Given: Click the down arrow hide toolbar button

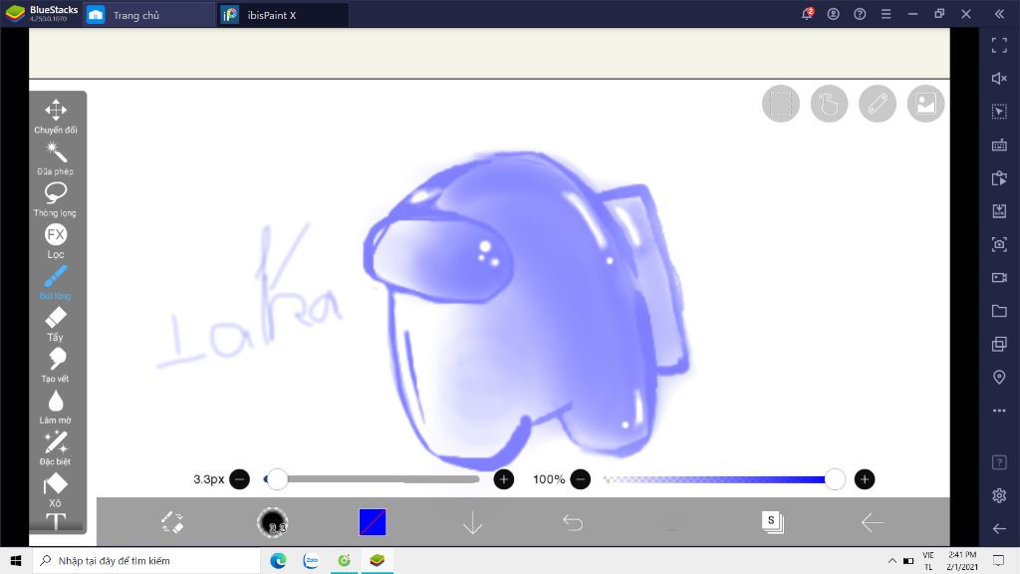Looking at the screenshot, I should 472,522.
